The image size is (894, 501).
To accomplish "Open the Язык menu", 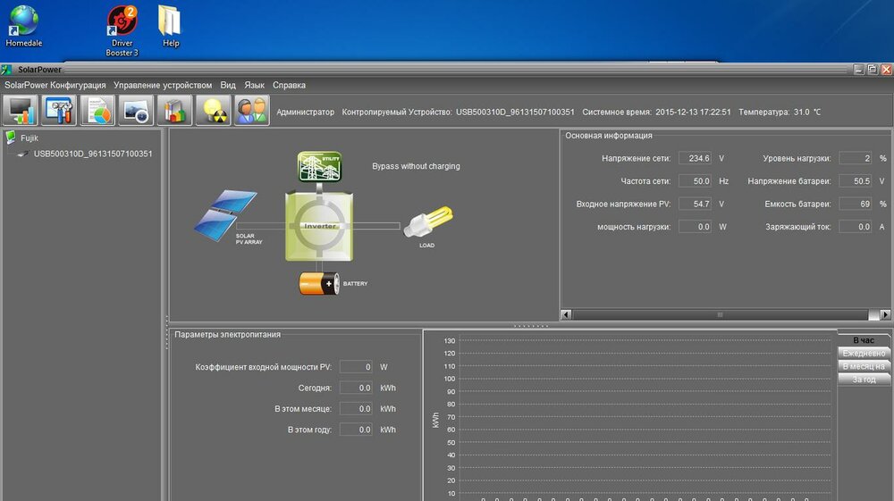I will point(255,86).
